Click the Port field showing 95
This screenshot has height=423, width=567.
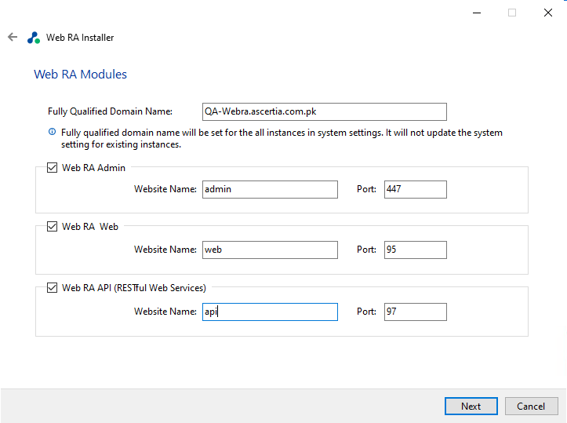(x=415, y=250)
